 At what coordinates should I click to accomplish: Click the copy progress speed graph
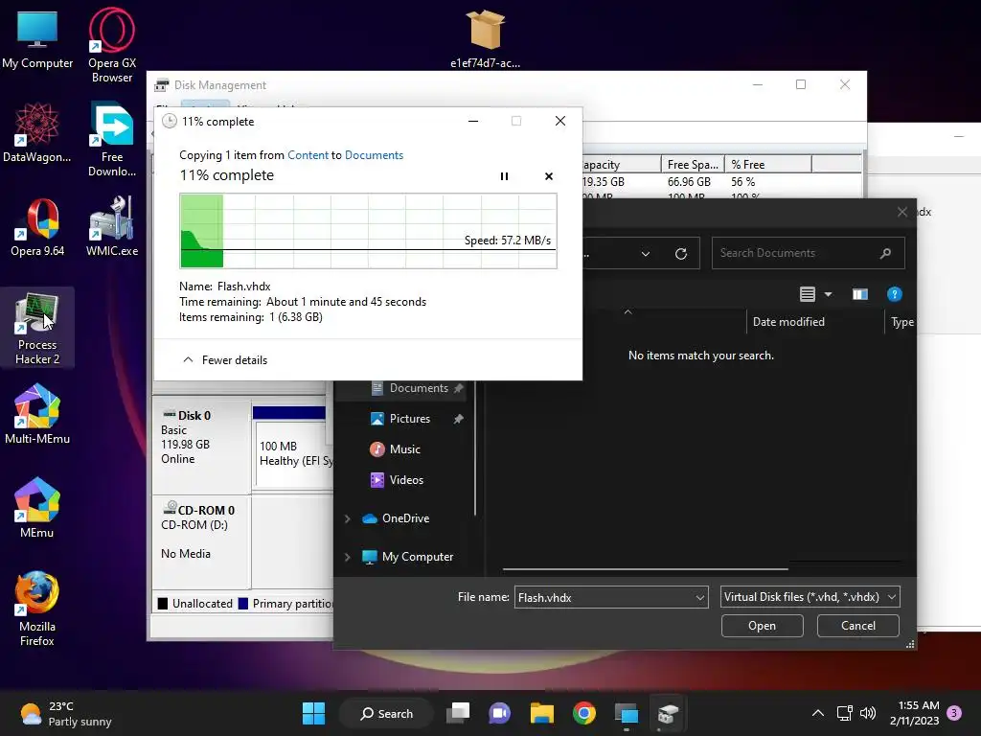[x=368, y=231]
